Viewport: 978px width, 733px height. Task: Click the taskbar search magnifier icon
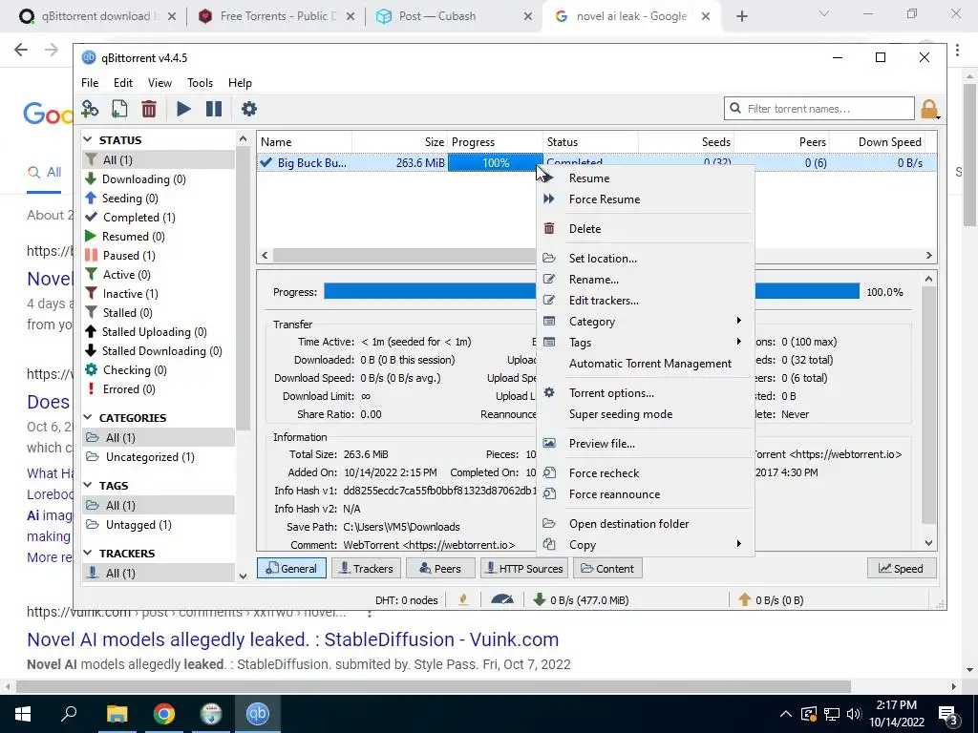[x=69, y=714]
